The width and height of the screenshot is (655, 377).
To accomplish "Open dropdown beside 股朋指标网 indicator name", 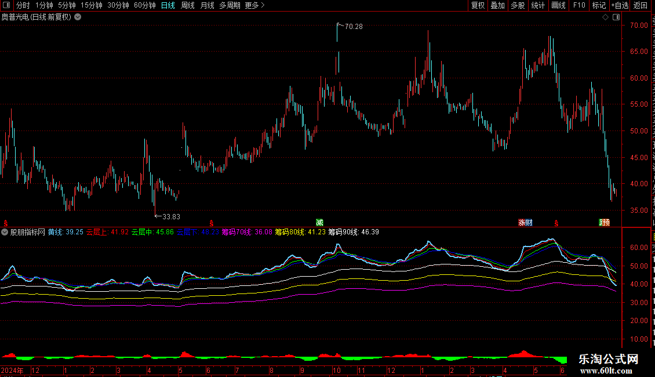I will (5, 232).
